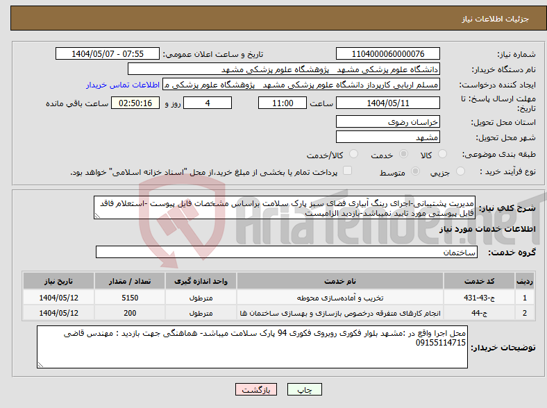Click the شماره نیاز number field
Screen dimensions: 547x408
[387, 54]
